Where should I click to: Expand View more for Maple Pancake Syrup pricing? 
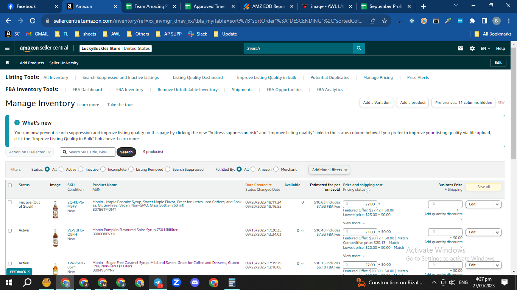354,223
